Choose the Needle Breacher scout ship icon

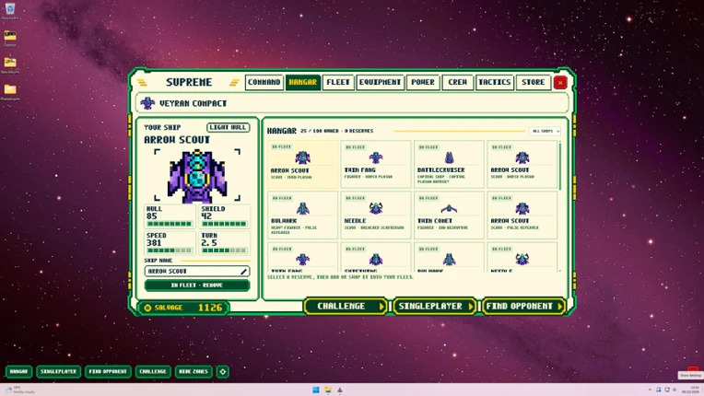click(376, 208)
